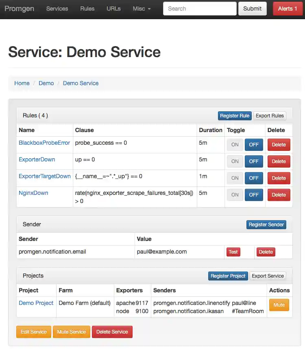Delete the NginxDown rule
The image size is (305, 349).
(279, 195)
